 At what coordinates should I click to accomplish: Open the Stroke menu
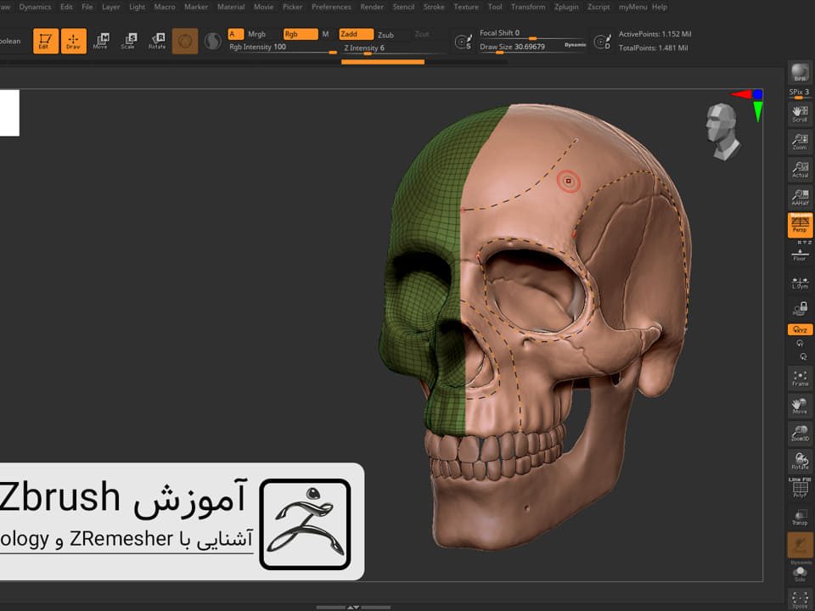pyautogui.click(x=434, y=7)
